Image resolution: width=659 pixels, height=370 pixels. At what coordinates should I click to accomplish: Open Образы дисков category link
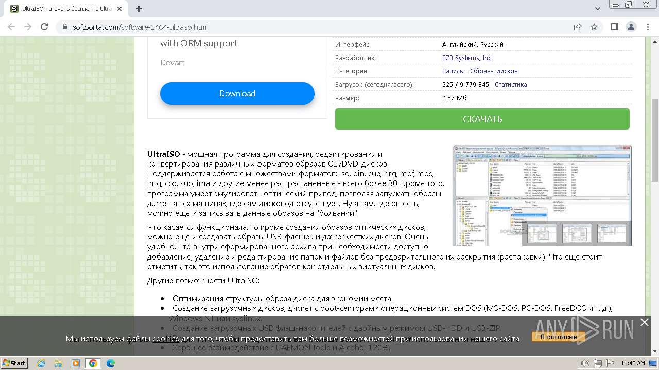[x=494, y=71]
